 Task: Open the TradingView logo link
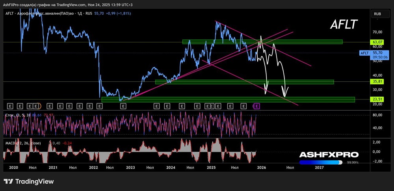coord(29,182)
